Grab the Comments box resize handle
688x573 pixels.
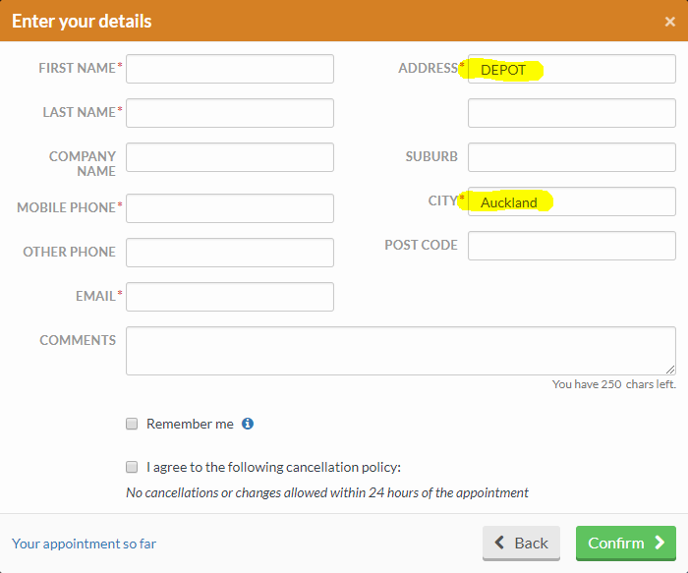coord(670,370)
